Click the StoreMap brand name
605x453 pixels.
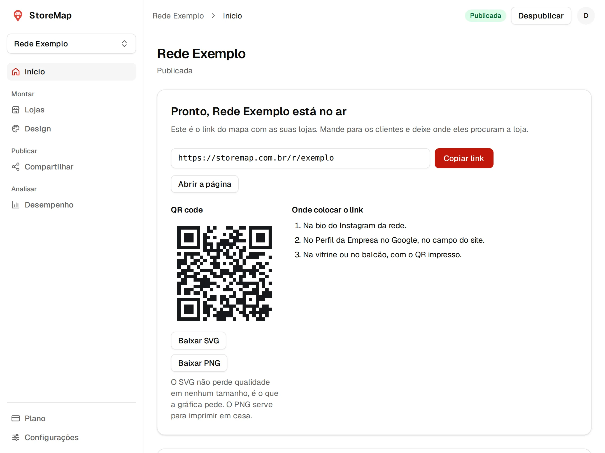(50, 16)
